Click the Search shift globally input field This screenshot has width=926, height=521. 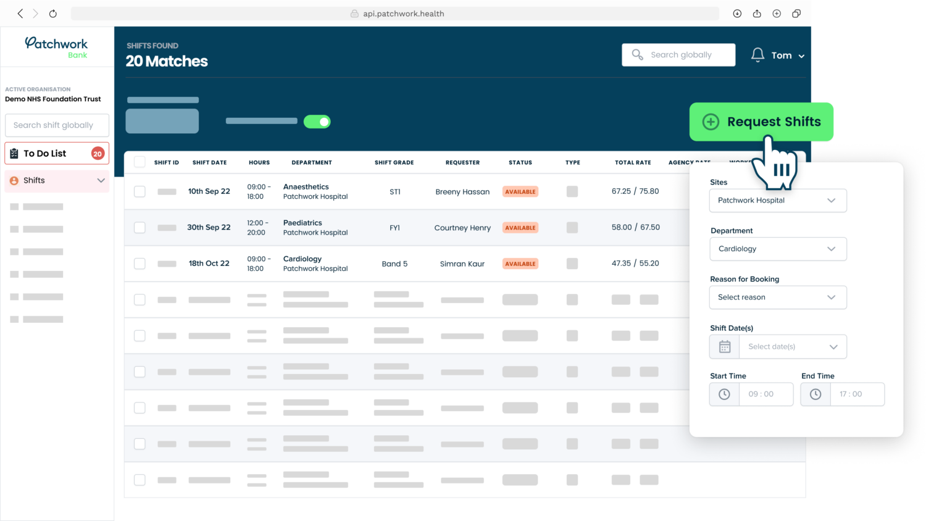tap(57, 125)
